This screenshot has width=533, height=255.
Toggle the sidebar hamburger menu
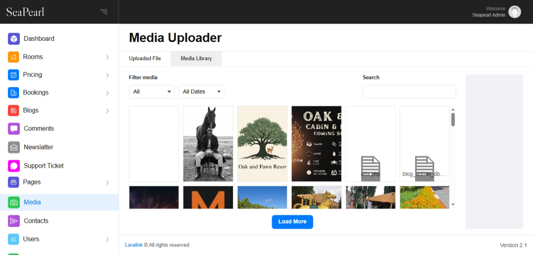(x=104, y=12)
